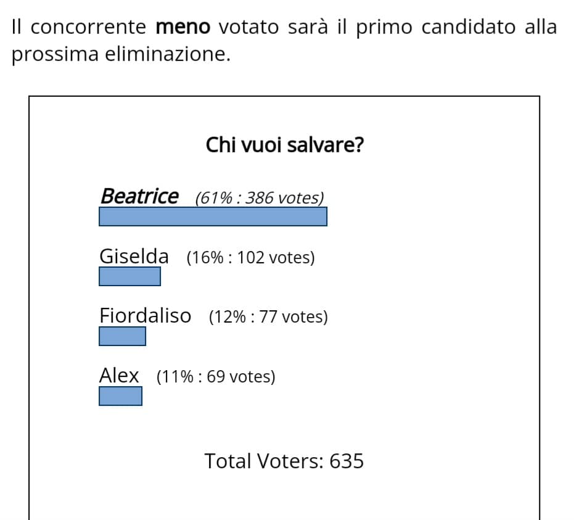This screenshot has width=574, height=520.
Task: Select the Fiordaliso name label
Action: pos(146,316)
